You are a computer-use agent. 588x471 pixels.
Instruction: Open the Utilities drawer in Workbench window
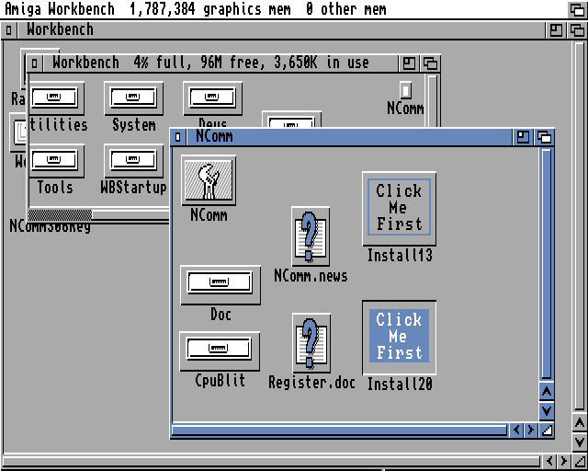point(56,98)
